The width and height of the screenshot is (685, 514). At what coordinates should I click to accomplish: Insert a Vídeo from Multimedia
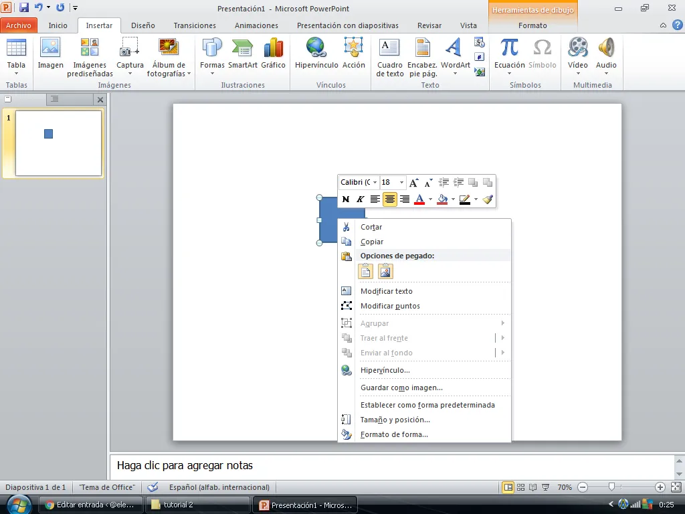pyautogui.click(x=577, y=56)
